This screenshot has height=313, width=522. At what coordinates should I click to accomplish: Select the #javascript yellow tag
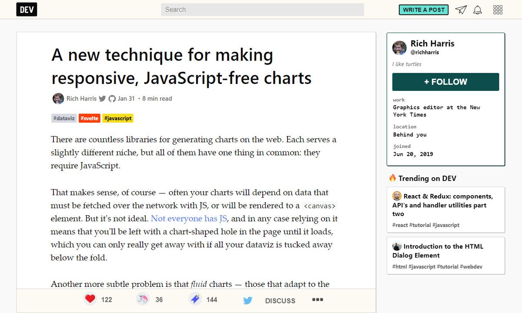point(117,118)
